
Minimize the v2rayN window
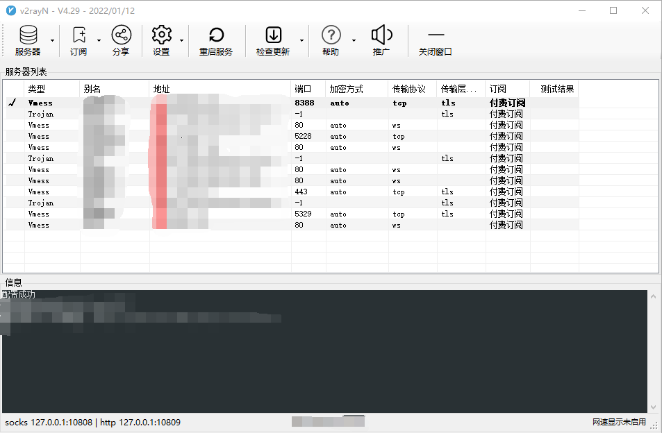pyautogui.click(x=582, y=10)
